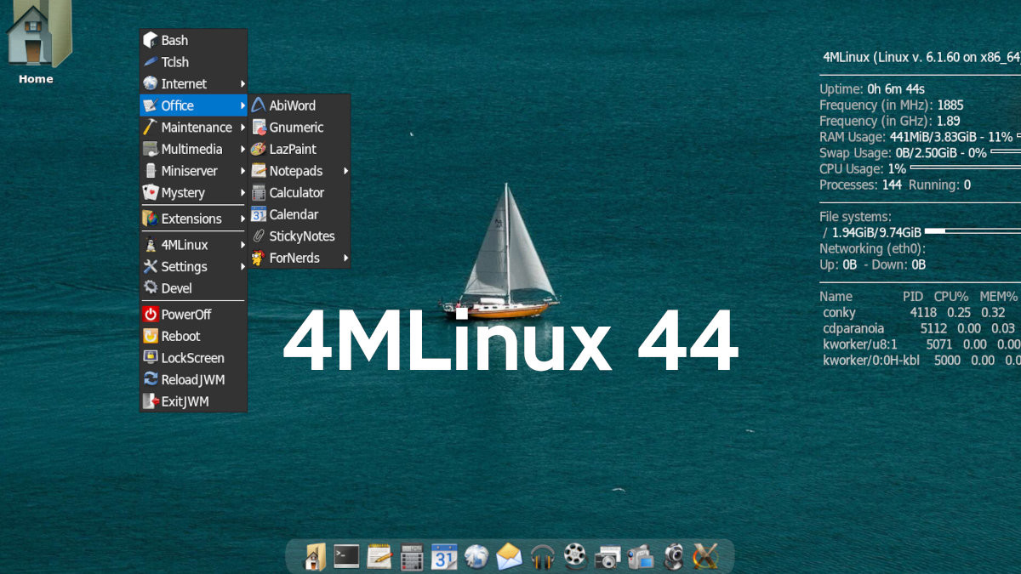Viewport: 1021px width, 574px height.
Task: Select the Mystery menu entry
Action: [x=194, y=193]
